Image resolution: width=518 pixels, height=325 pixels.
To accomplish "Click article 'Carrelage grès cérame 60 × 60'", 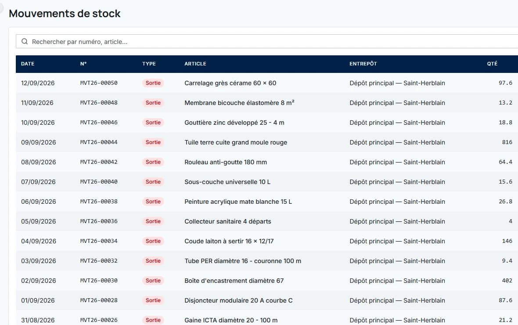I will click(230, 83).
